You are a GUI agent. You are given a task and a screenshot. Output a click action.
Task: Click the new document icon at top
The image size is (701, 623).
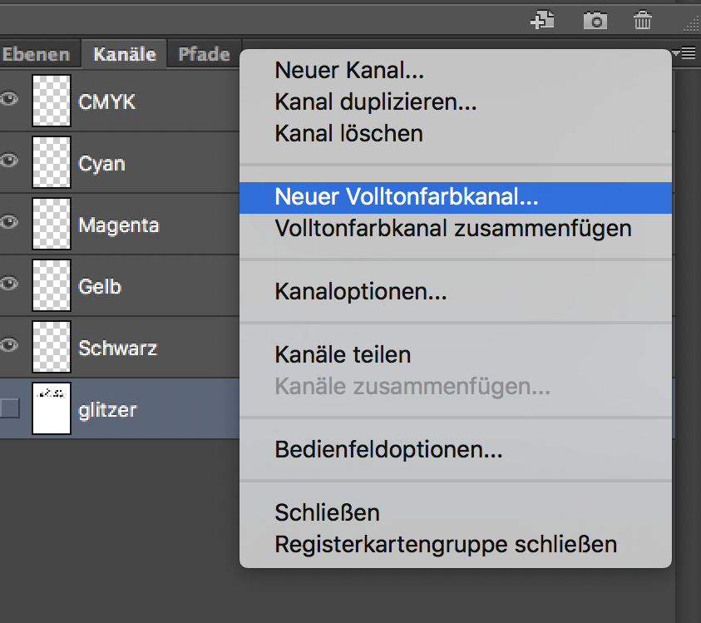(543, 20)
